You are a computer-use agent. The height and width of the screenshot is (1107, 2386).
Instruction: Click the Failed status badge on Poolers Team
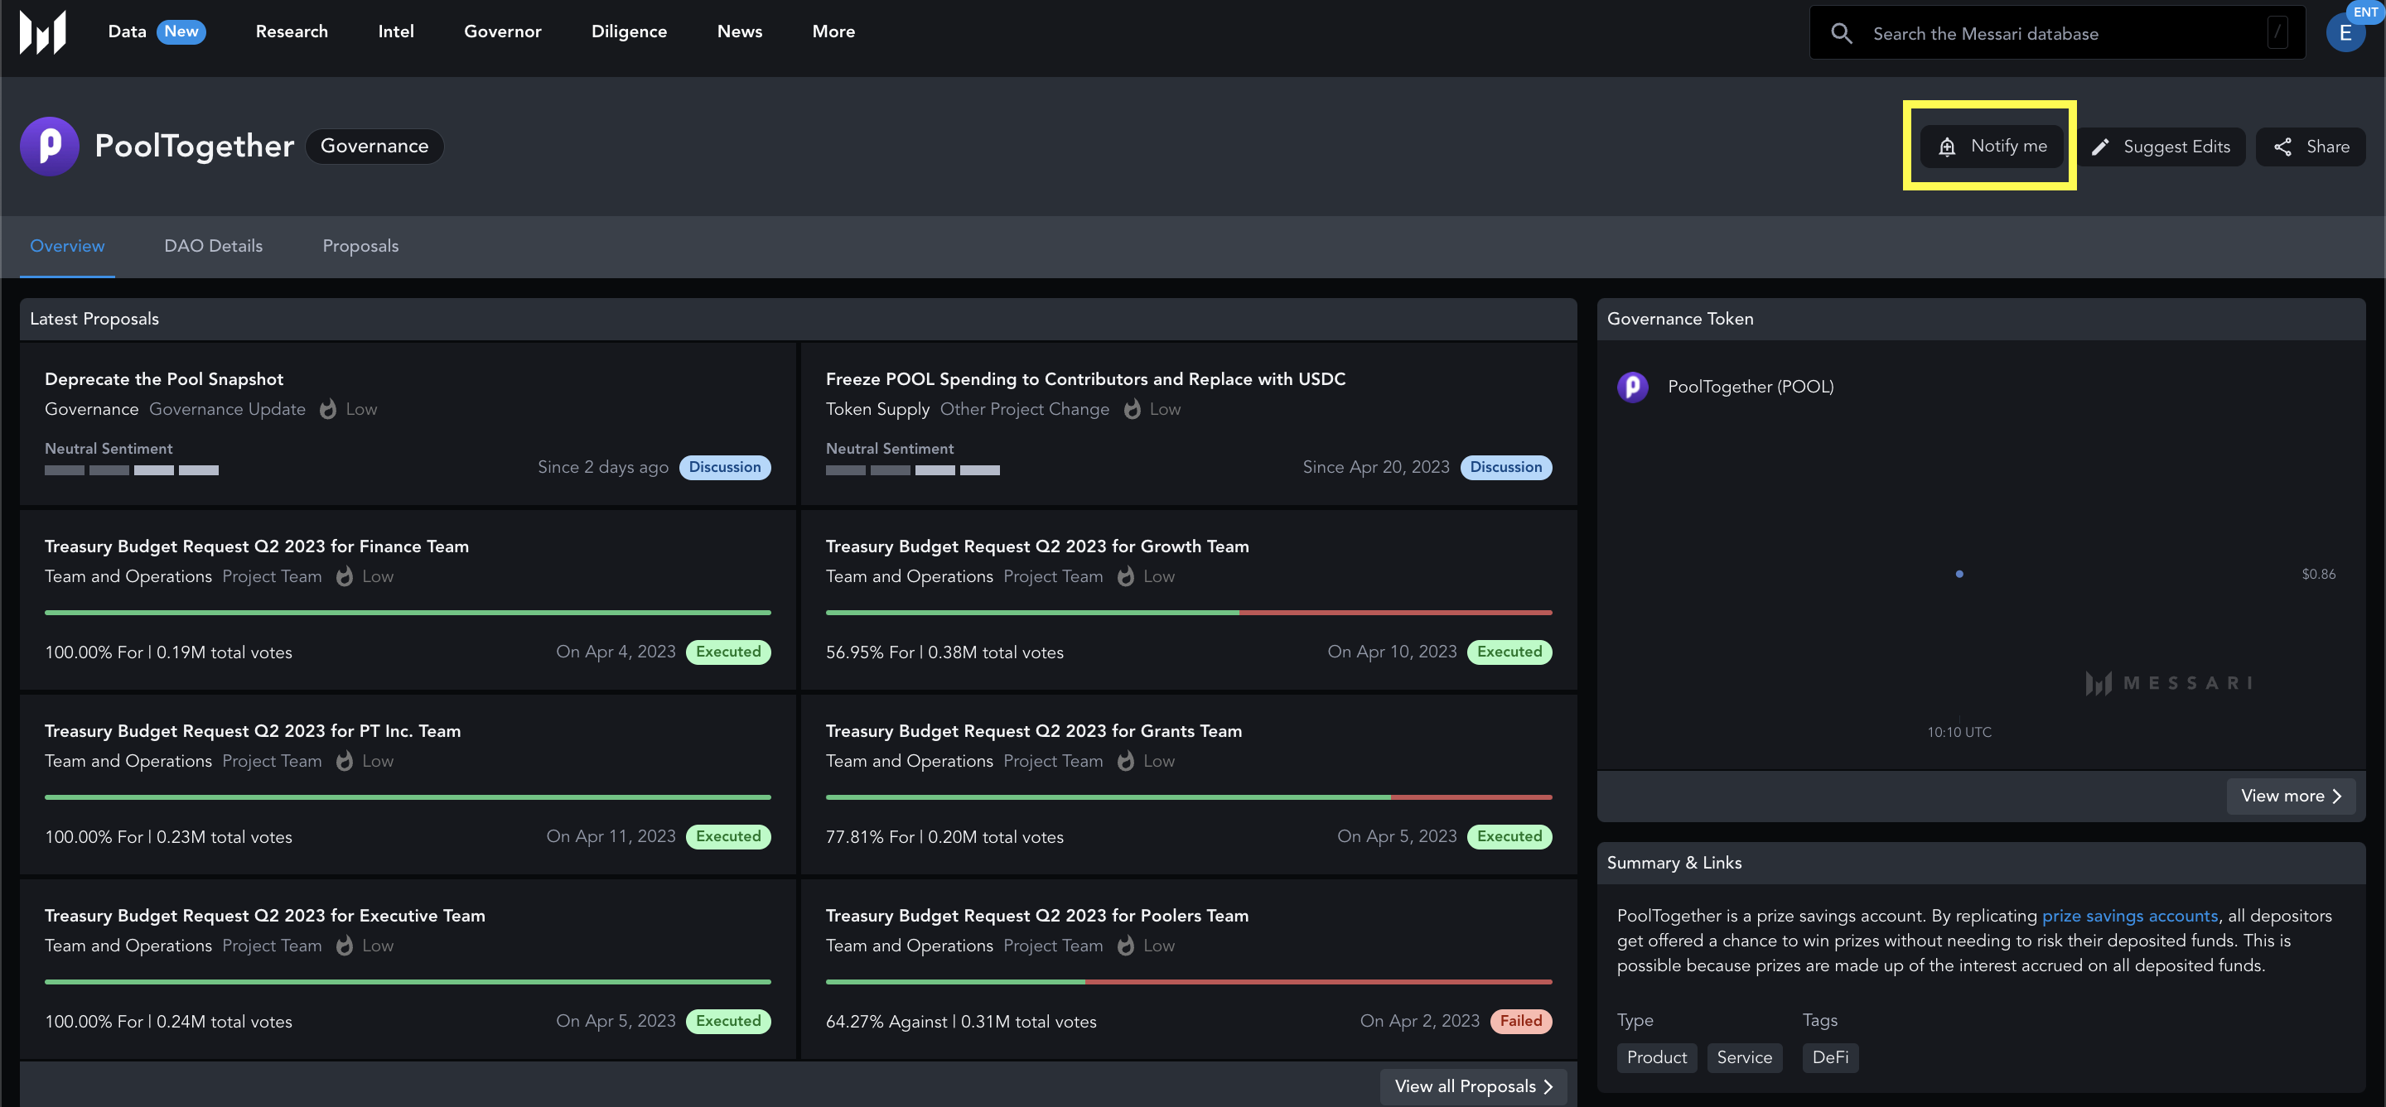tap(1520, 1021)
